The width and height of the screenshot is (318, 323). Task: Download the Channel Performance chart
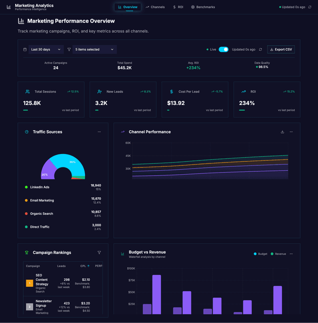[x=282, y=132]
